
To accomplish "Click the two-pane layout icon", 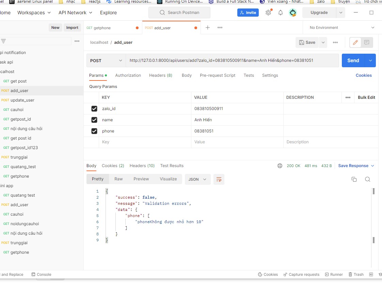I will pyautogui.click(x=371, y=274).
